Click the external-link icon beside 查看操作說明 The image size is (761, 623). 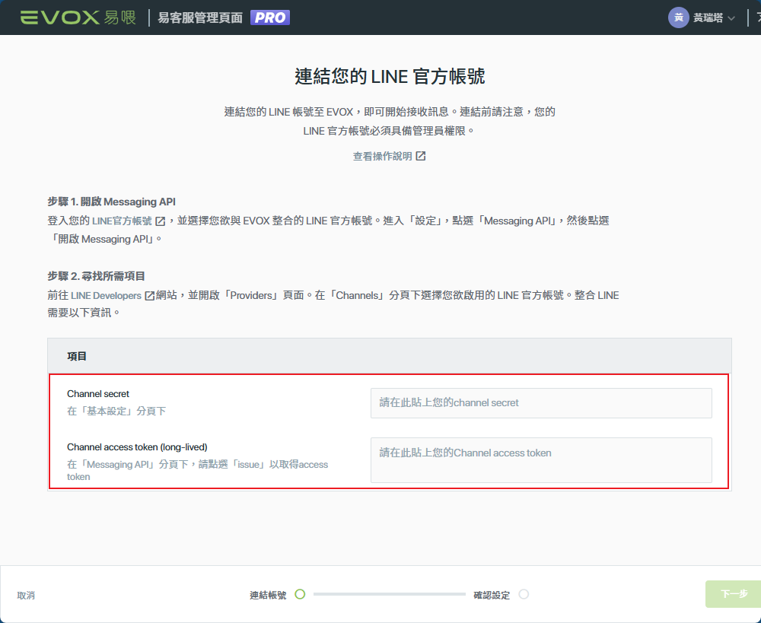[421, 156]
